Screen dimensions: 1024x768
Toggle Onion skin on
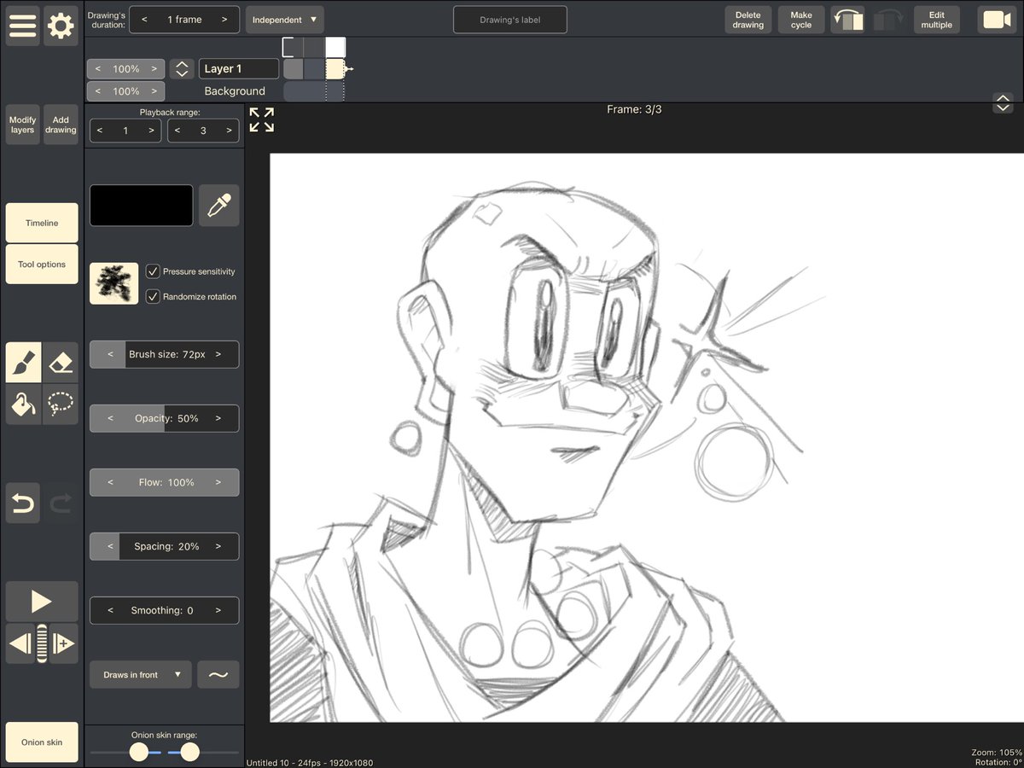pyautogui.click(x=41, y=742)
